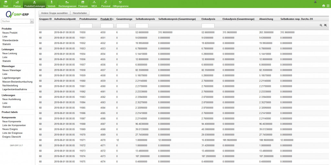Open the Finanzen menu
Image resolution: width=331 pixels, height=165 pixels.
point(83,4)
